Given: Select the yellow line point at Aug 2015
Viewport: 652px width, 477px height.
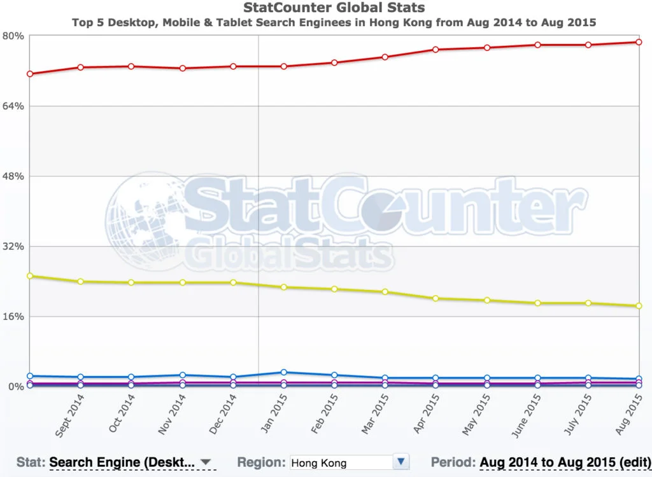Looking at the screenshot, I should coord(639,306).
